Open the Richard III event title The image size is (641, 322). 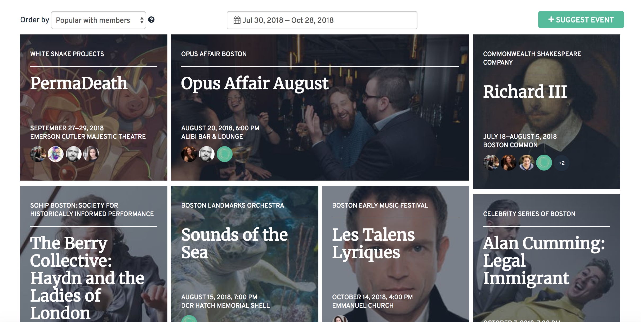(x=525, y=92)
